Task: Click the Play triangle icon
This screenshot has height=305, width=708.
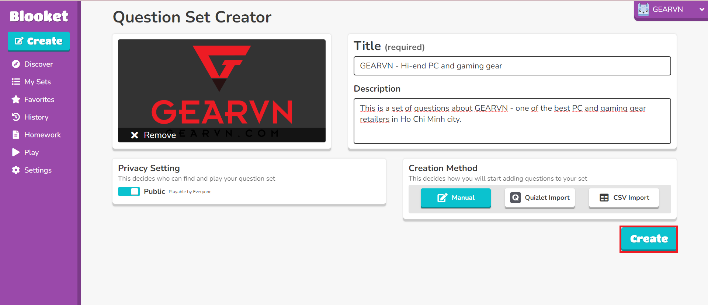Action: 16,152
